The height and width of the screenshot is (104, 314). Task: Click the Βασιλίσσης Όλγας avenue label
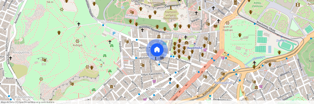(x=266, y=26)
